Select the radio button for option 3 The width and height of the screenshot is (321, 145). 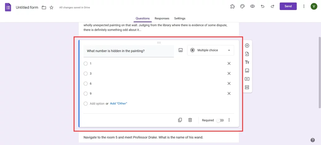[86, 74]
